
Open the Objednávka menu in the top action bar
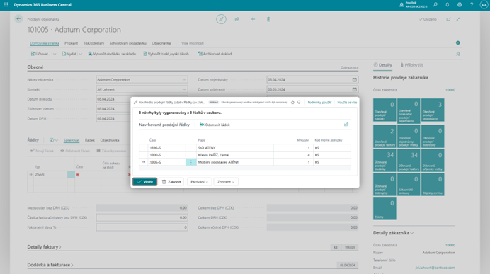[x=161, y=43]
